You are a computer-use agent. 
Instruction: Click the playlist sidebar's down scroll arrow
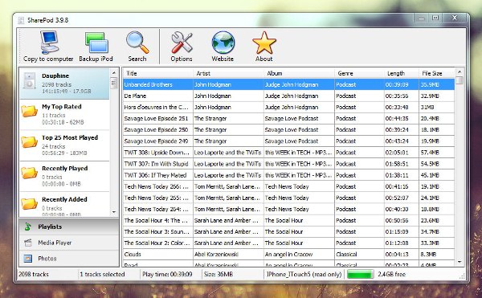114,212
